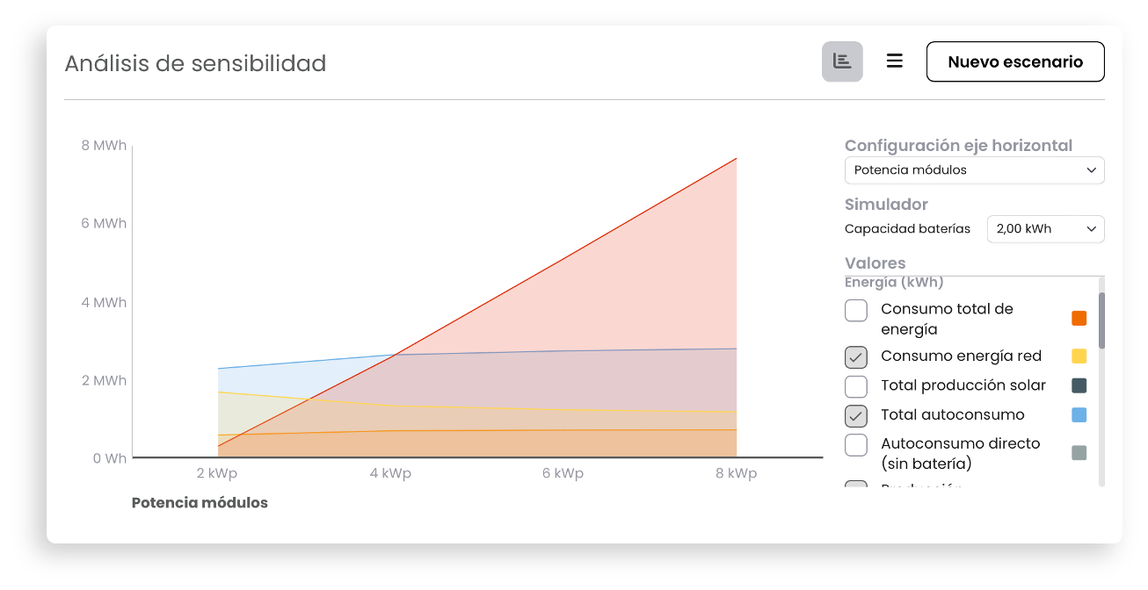Switch to the list view icon
Screen dimensions: 1148x590
tap(894, 61)
